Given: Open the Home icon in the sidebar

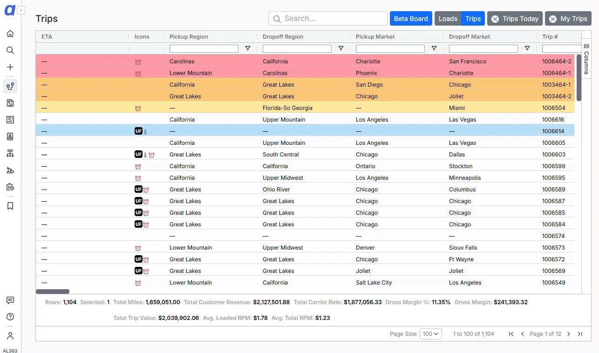Looking at the screenshot, I should pos(10,34).
